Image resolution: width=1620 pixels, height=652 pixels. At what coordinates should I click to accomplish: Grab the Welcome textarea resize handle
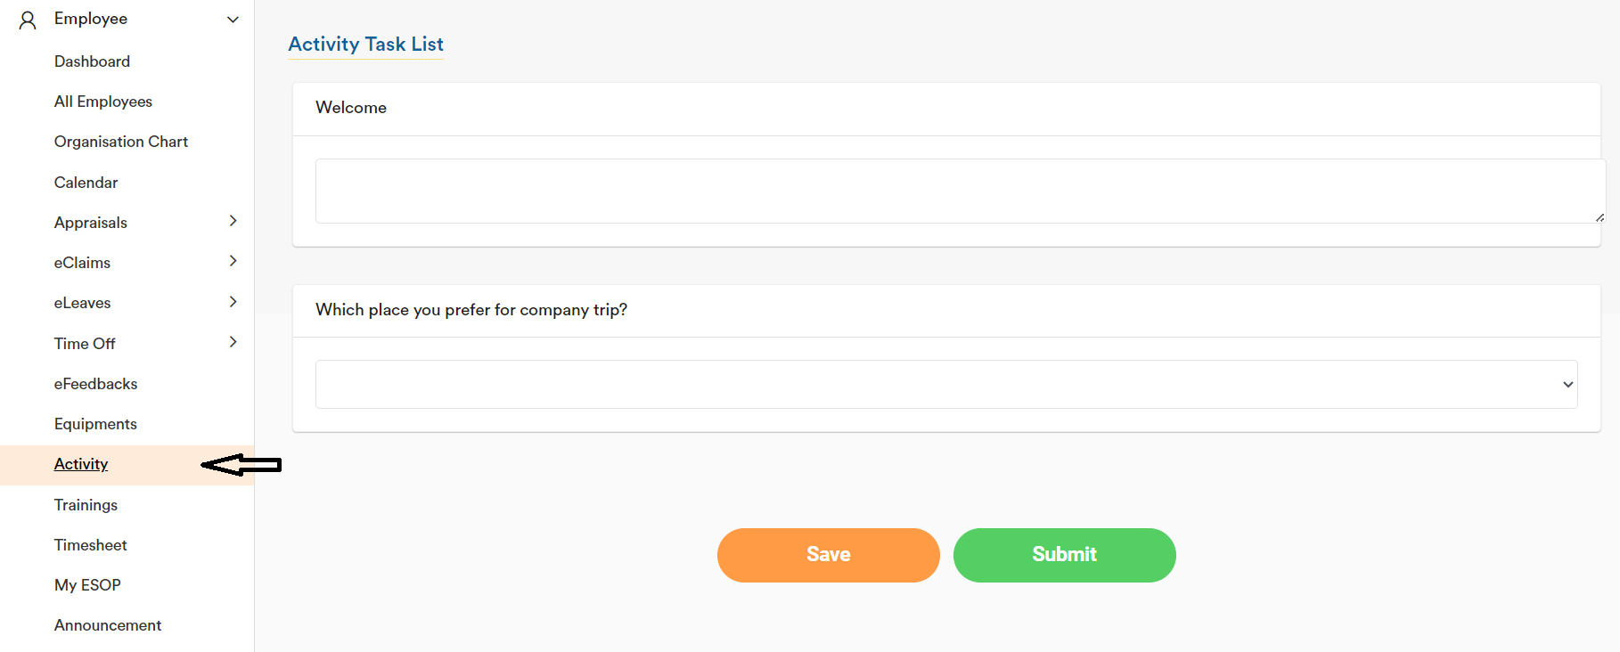(1600, 217)
